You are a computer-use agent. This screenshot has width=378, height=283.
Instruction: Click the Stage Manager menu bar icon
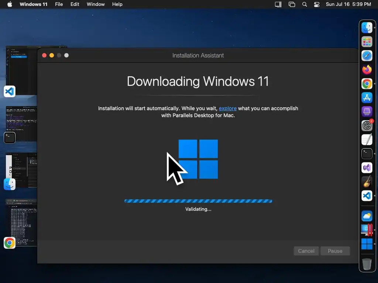(292, 4)
